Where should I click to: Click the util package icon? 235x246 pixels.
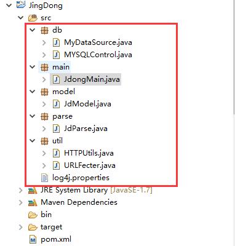point(44,141)
